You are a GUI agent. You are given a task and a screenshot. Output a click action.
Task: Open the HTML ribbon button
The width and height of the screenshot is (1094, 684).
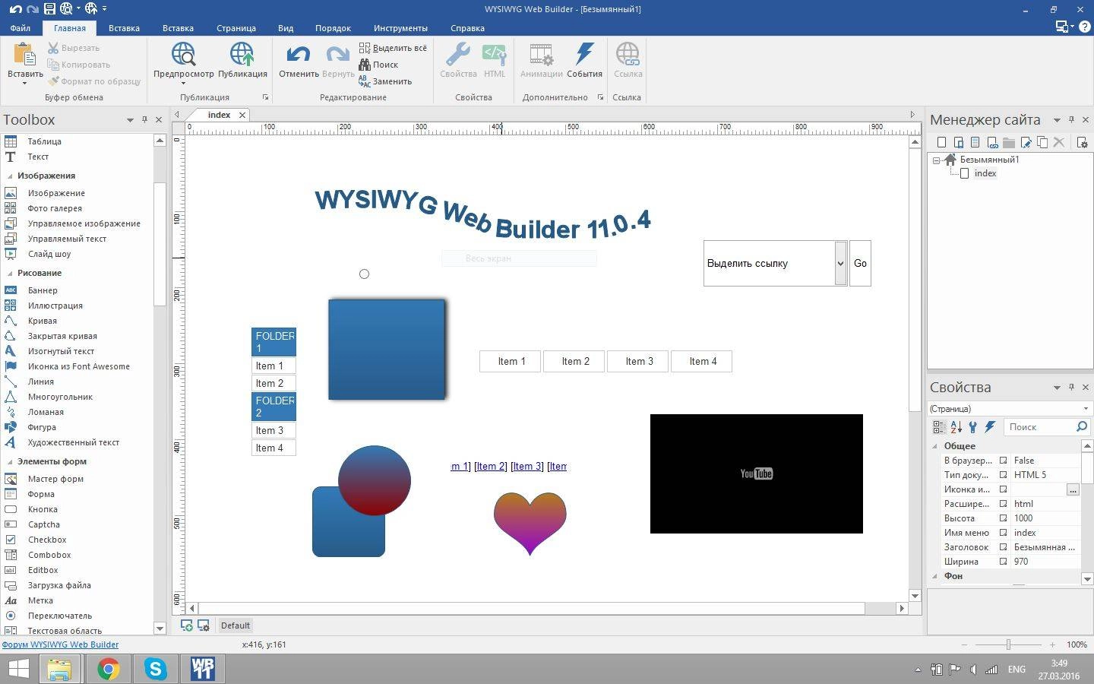click(x=495, y=61)
